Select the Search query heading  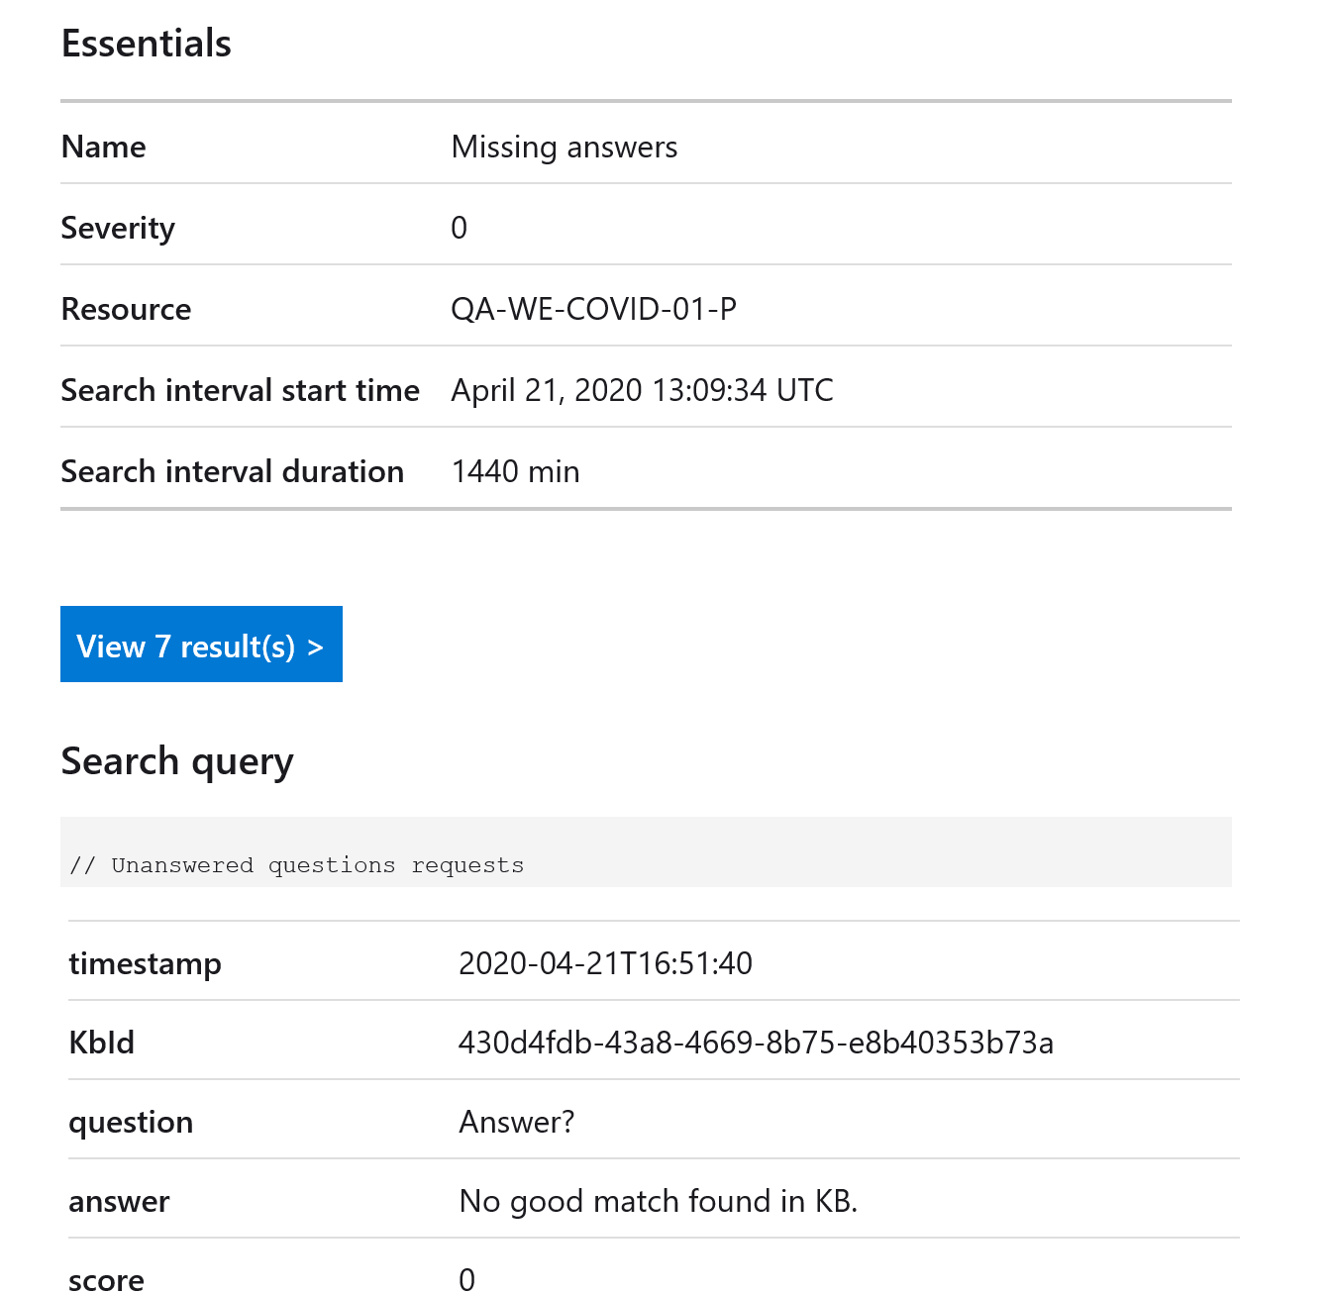coord(177,761)
